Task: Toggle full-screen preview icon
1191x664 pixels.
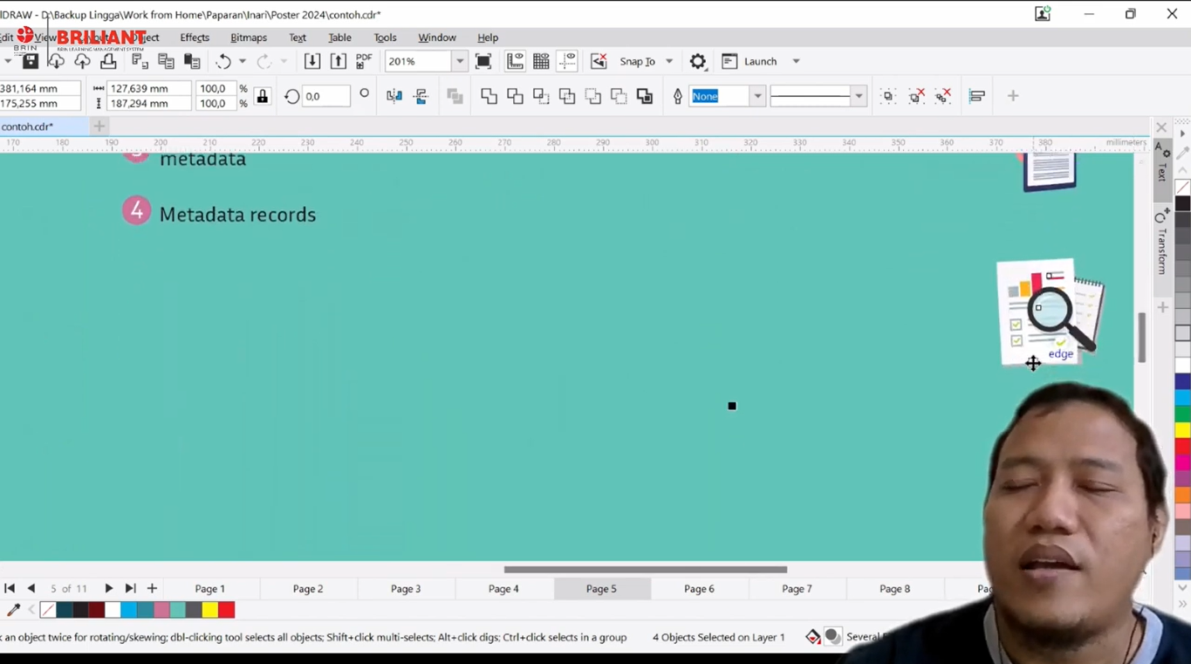Action: [x=483, y=61]
